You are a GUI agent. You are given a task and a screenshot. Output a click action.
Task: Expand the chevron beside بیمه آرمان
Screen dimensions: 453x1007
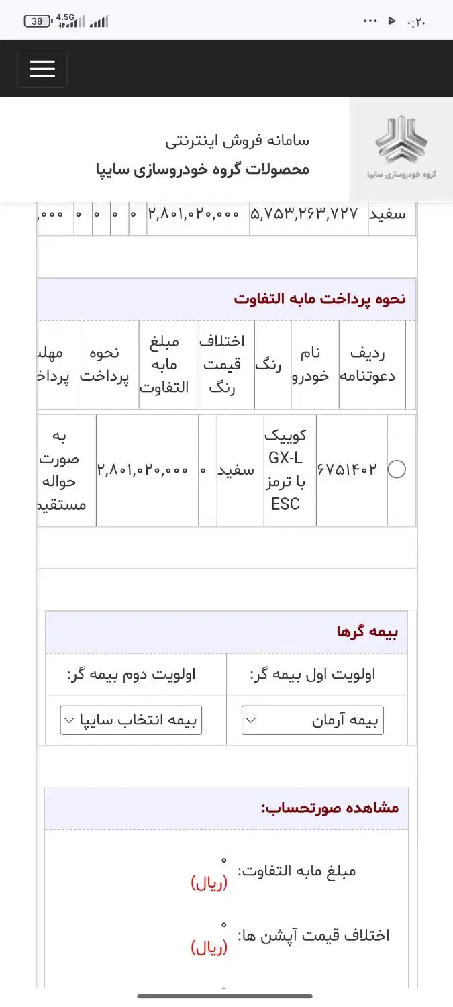(x=253, y=719)
